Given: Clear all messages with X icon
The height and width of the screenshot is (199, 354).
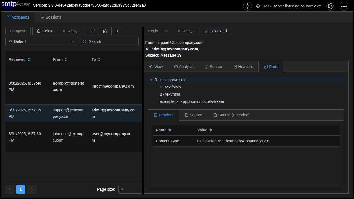Looking at the screenshot, I should pos(118,31).
